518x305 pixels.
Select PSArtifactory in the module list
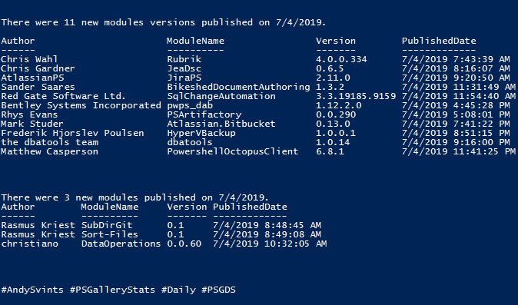tap(204, 115)
